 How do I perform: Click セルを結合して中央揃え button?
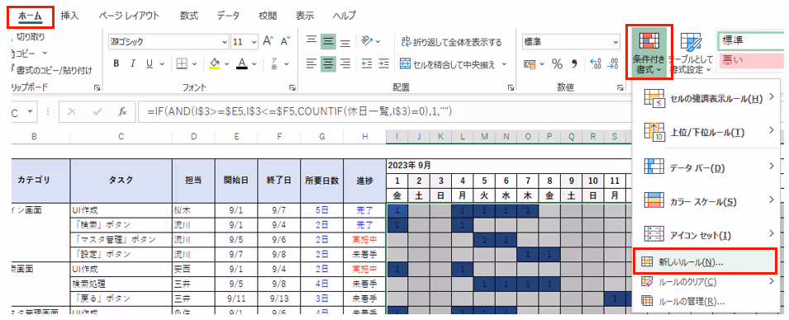[447, 64]
